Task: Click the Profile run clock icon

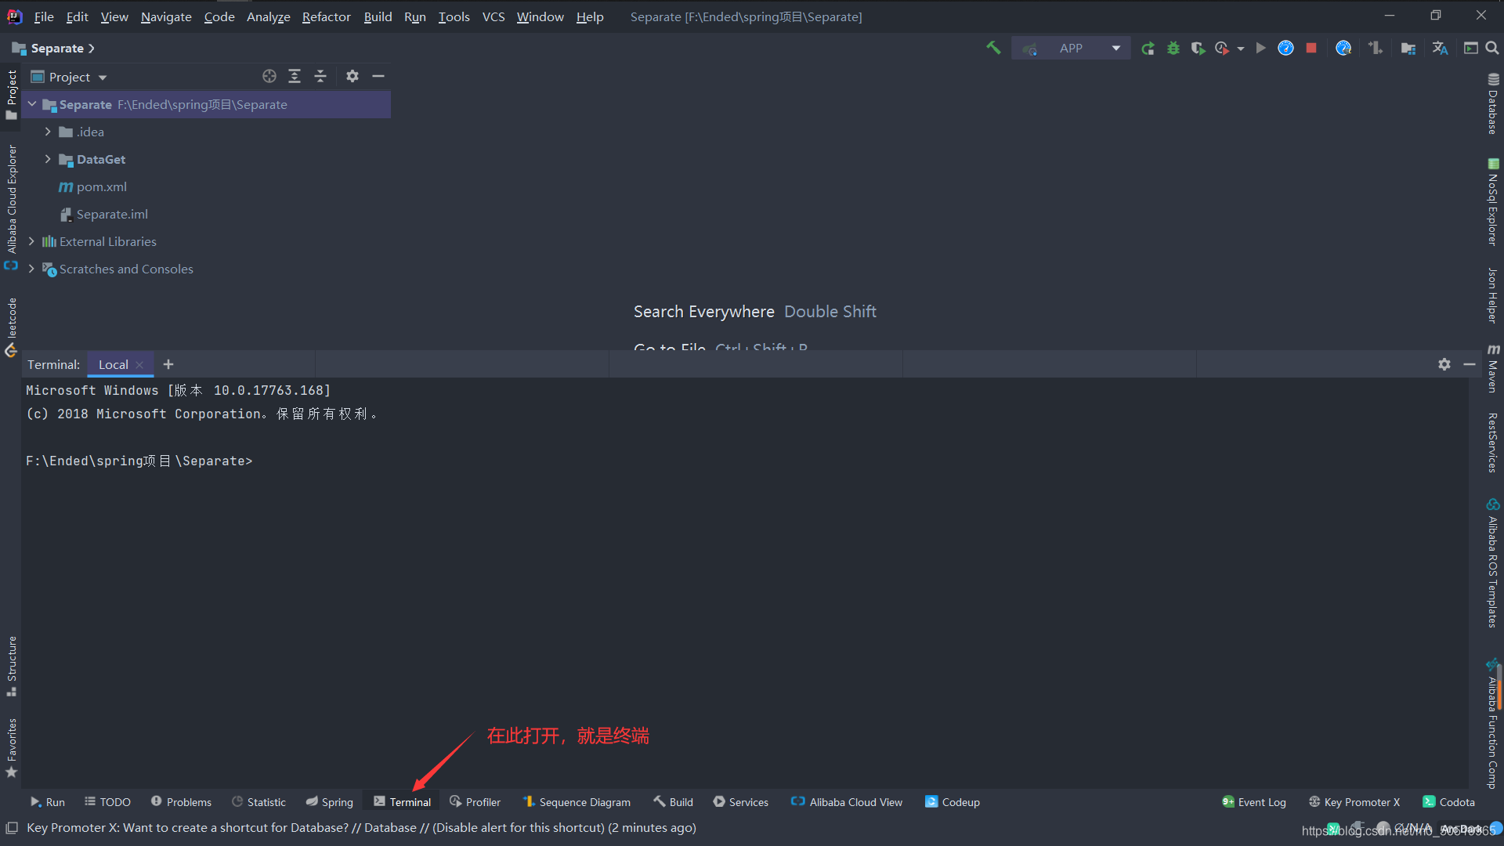Action: click(1222, 49)
